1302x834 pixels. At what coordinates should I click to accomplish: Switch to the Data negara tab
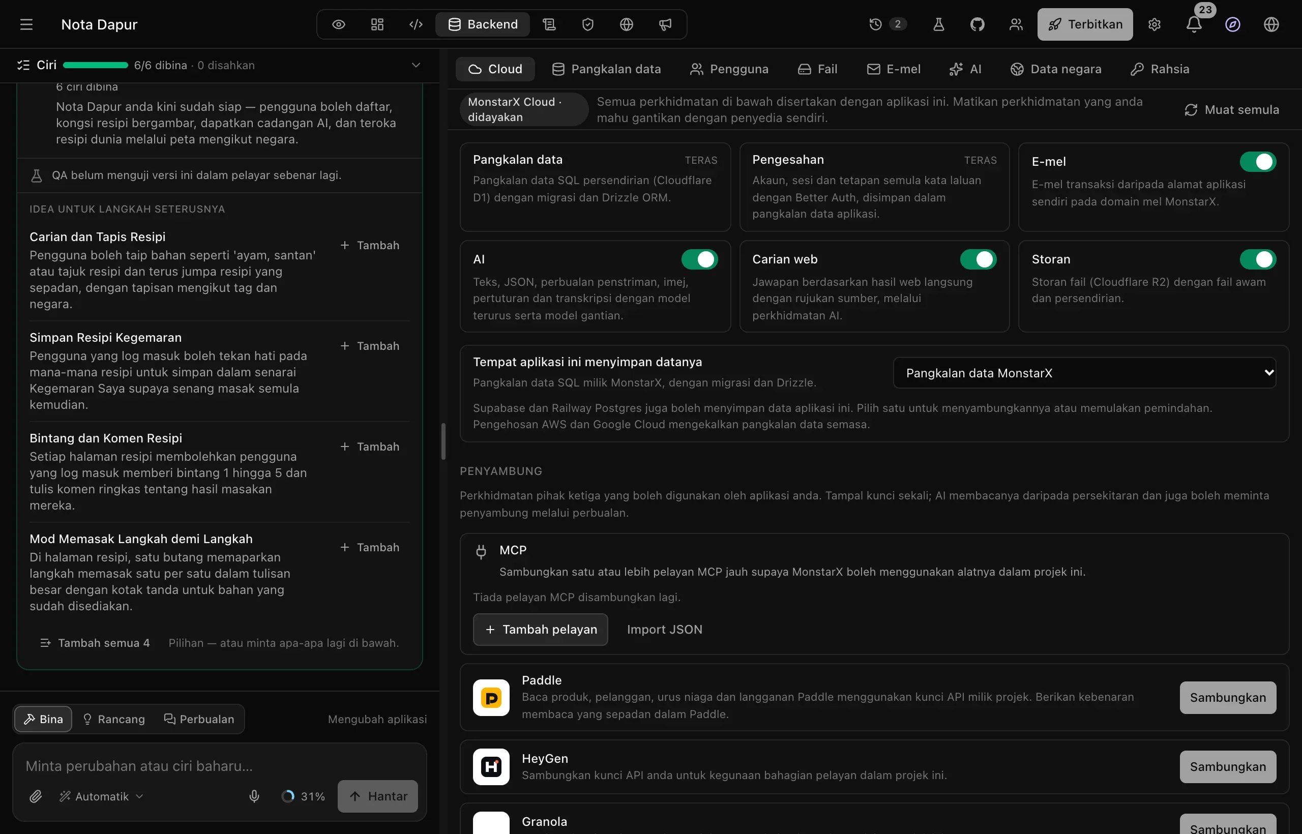pos(1055,69)
